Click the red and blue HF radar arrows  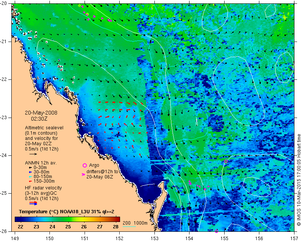pos(33,203)
